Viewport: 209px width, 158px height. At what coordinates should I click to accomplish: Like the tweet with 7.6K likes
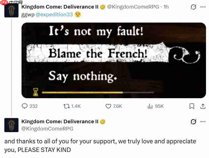(x=108, y=106)
